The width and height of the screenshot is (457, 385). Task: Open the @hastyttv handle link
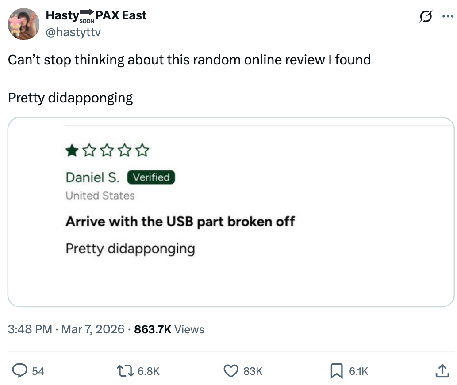[x=73, y=31]
